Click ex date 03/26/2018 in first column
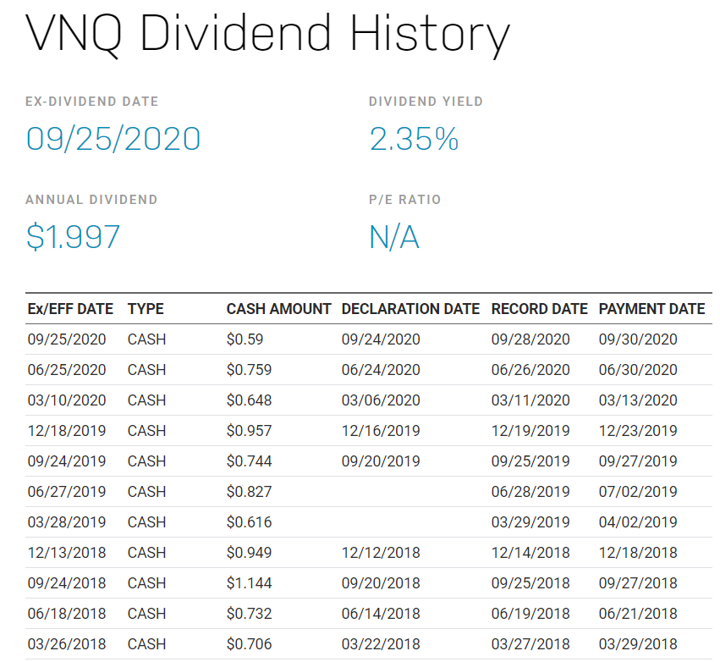The width and height of the screenshot is (720, 662). pyautogui.click(x=67, y=644)
